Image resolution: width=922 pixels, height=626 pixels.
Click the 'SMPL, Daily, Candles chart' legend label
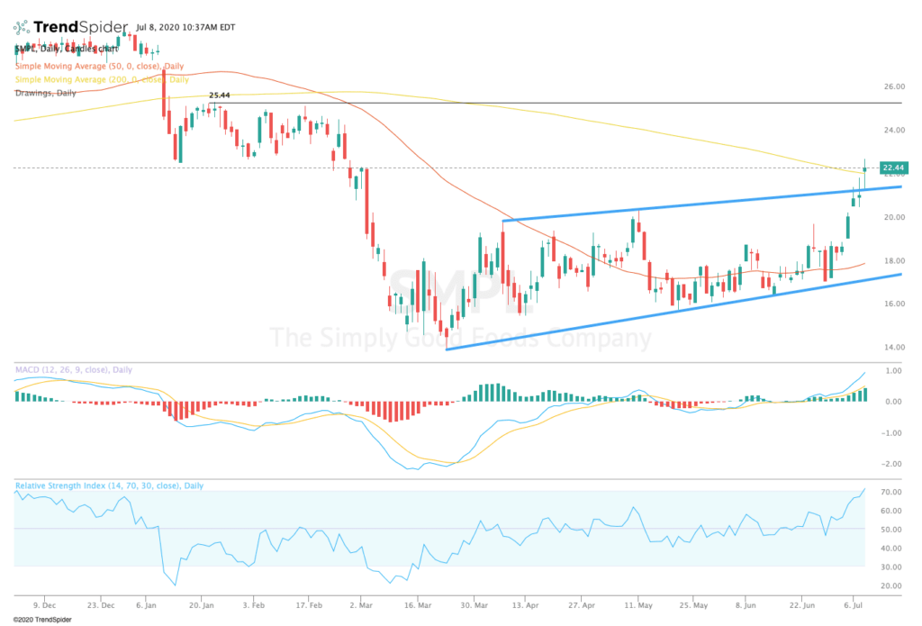tap(67, 49)
